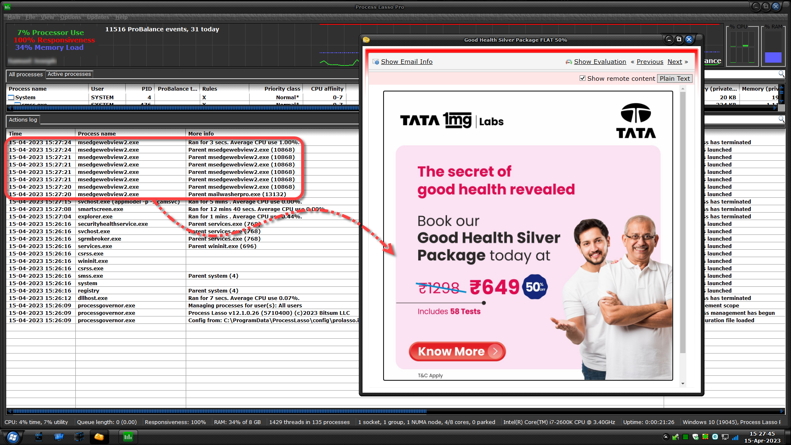
Task: Click the Show Email Info link
Action: tap(407, 62)
